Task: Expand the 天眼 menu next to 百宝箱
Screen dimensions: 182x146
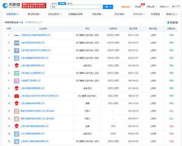Action: (x=151, y=7)
